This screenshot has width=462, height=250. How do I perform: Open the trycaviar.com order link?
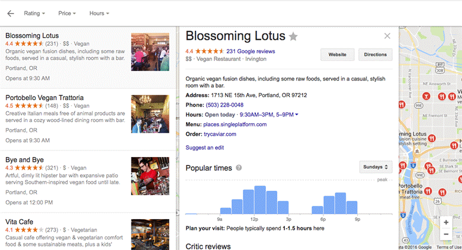[220, 134]
